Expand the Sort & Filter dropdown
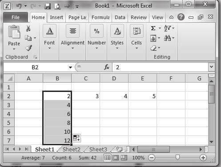The height and width of the screenshot is (167, 221). click(x=173, y=28)
